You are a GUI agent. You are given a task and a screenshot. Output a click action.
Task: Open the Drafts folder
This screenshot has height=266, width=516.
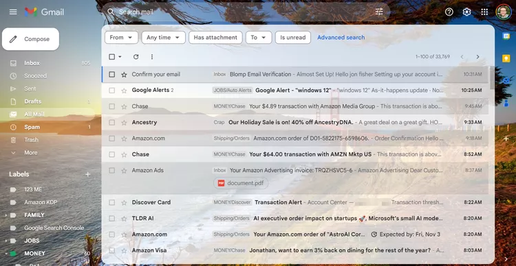coord(32,101)
